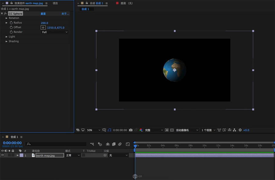Enable motion blur icon in timeline header

(x=120, y=144)
